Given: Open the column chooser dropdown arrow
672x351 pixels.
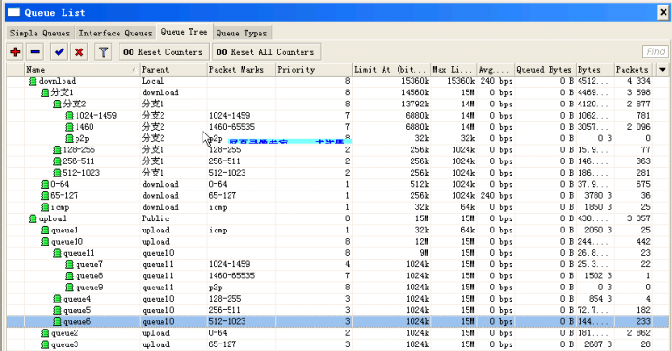Looking at the screenshot, I should [x=662, y=69].
